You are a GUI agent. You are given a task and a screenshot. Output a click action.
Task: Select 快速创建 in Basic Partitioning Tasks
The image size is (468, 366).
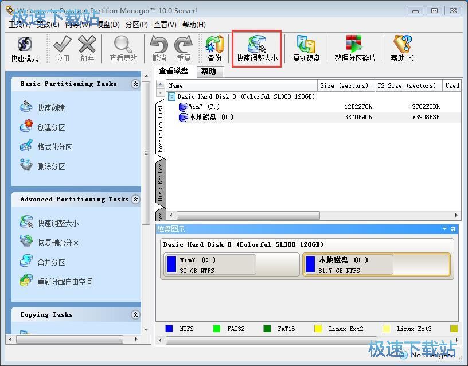[42, 107]
